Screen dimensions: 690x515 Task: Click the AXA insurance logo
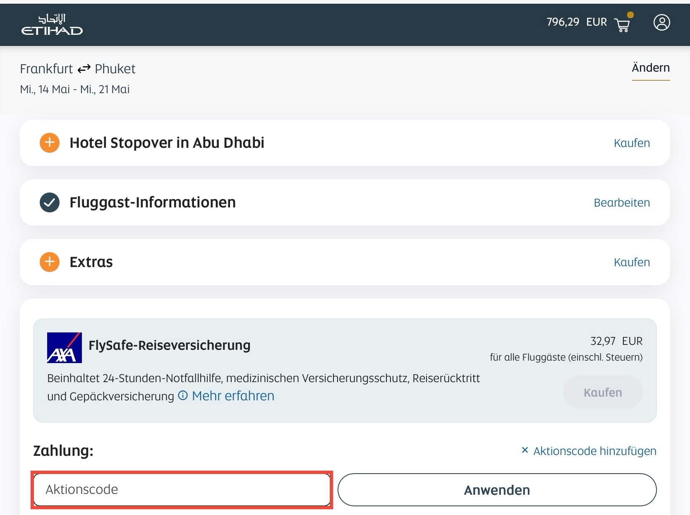tap(65, 348)
